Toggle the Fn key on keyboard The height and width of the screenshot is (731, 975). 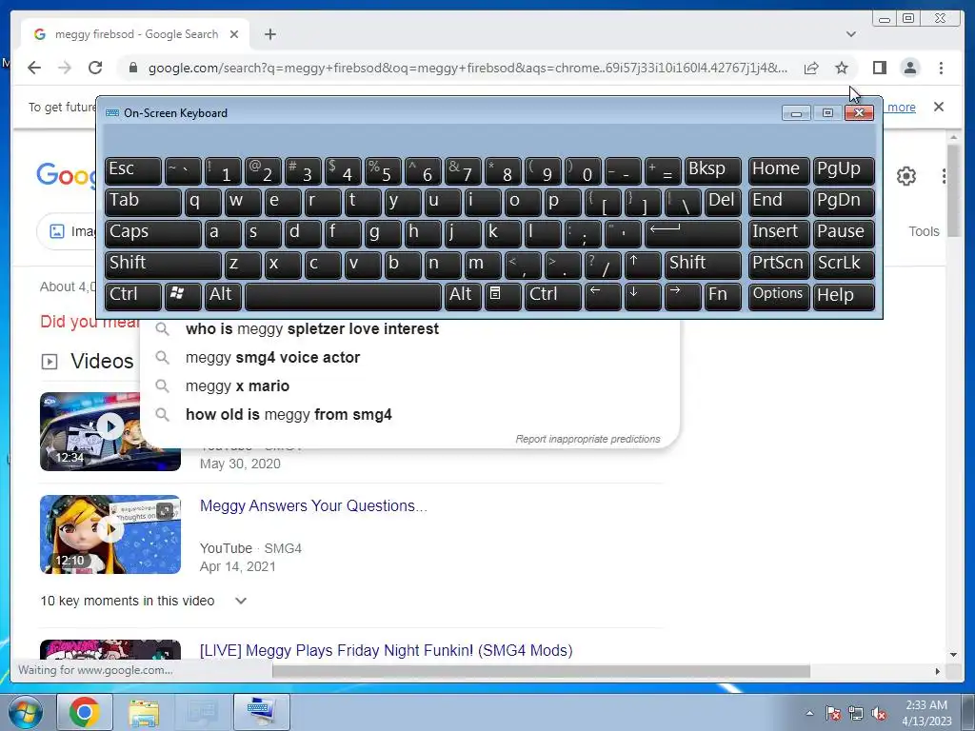(723, 296)
